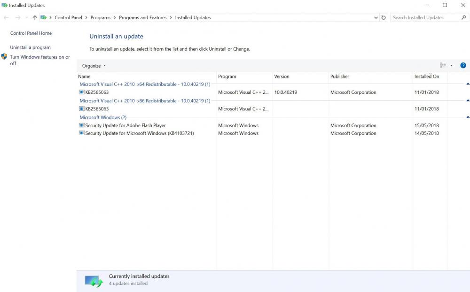Open Uninstall a program link
The width and height of the screenshot is (470, 292).
(x=30, y=47)
